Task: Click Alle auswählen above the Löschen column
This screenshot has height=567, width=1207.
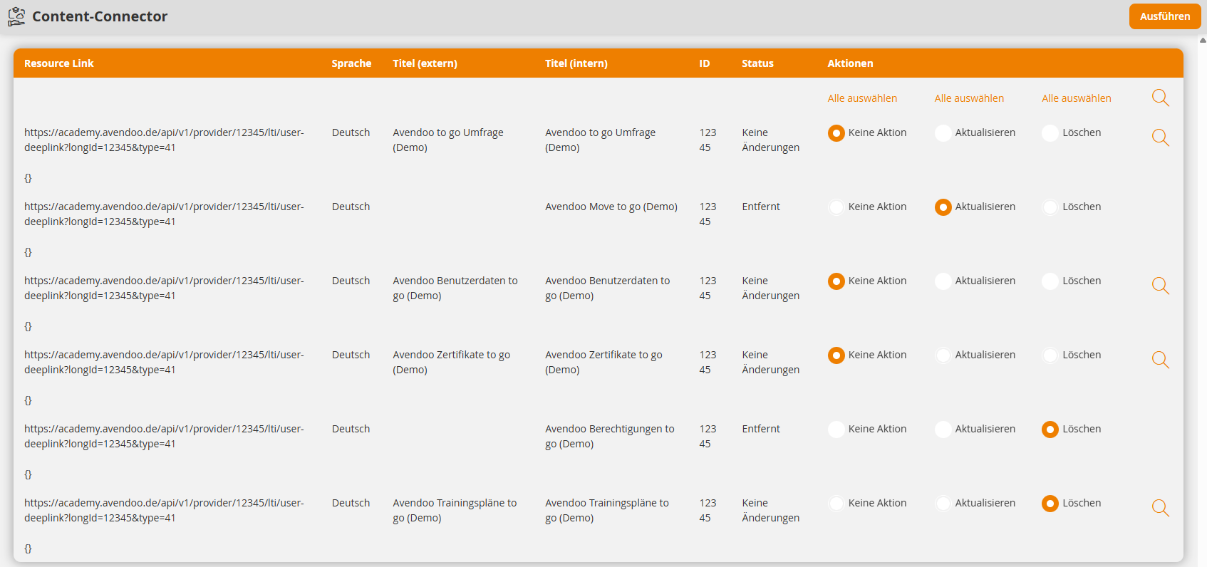Action: 1076,98
